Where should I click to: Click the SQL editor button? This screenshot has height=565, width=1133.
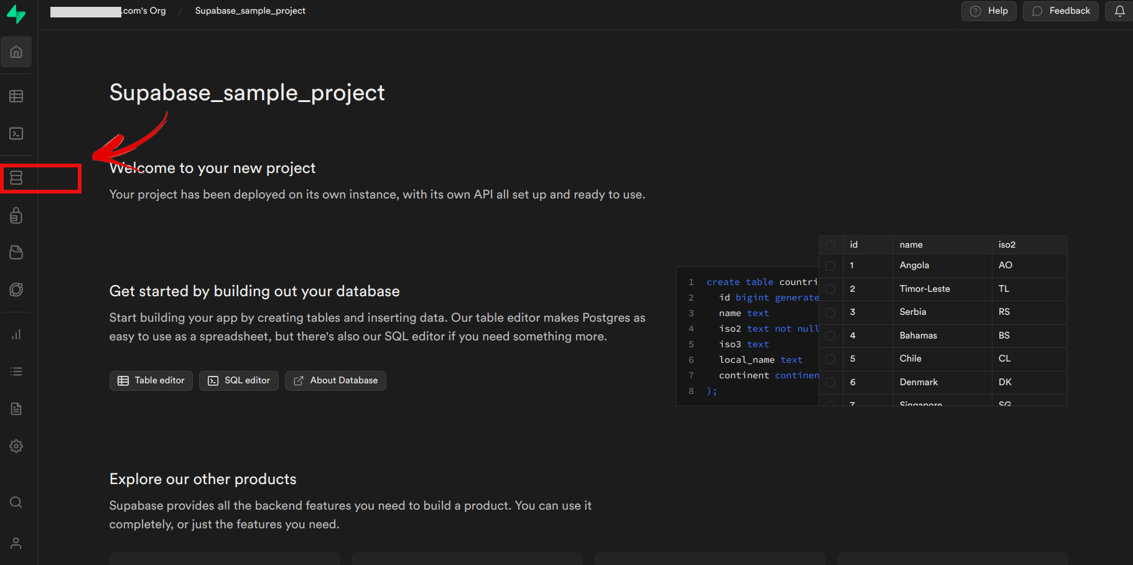coord(239,381)
